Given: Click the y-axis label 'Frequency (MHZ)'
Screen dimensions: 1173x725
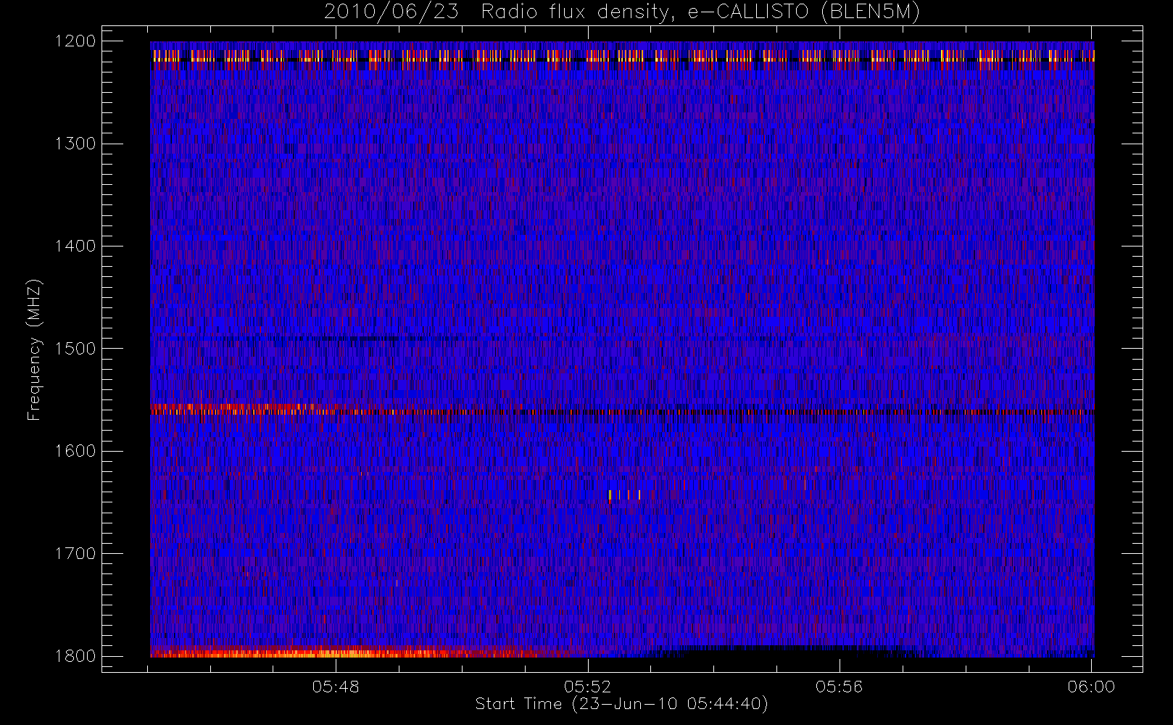Looking at the screenshot, I should (x=34, y=349).
